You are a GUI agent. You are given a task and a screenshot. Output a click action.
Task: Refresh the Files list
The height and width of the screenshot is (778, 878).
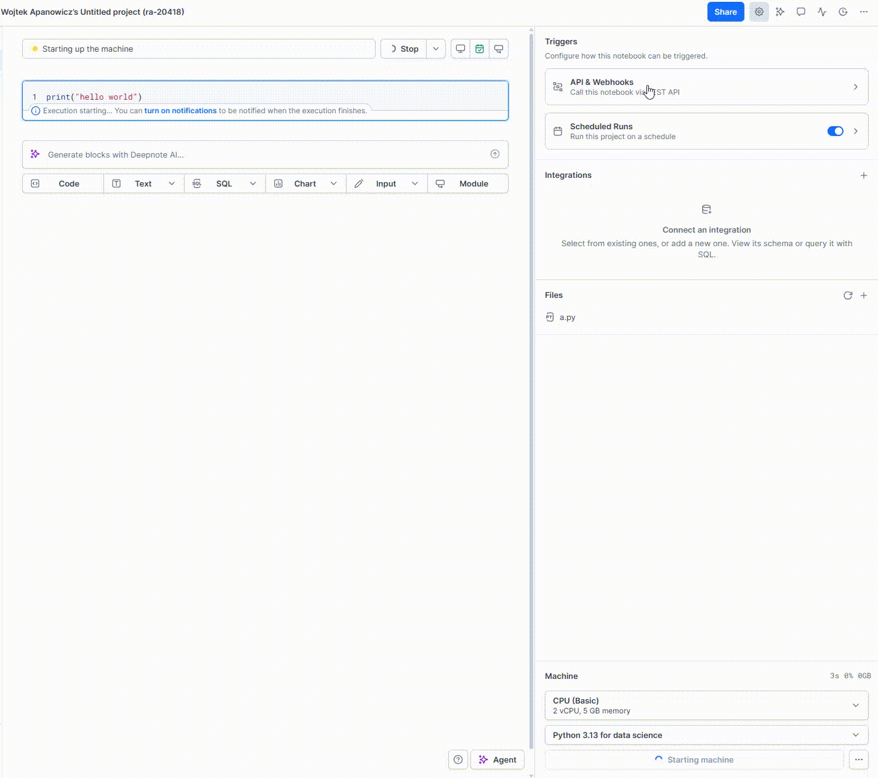pos(848,295)
